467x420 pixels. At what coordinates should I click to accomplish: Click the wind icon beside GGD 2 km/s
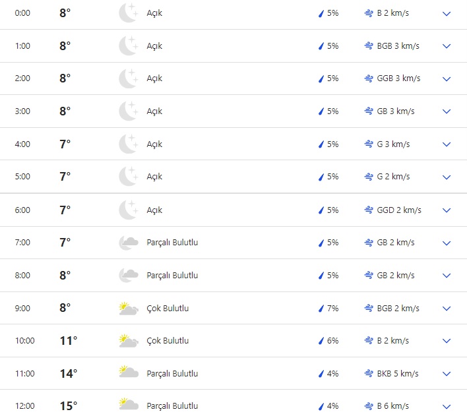point(369,210)
